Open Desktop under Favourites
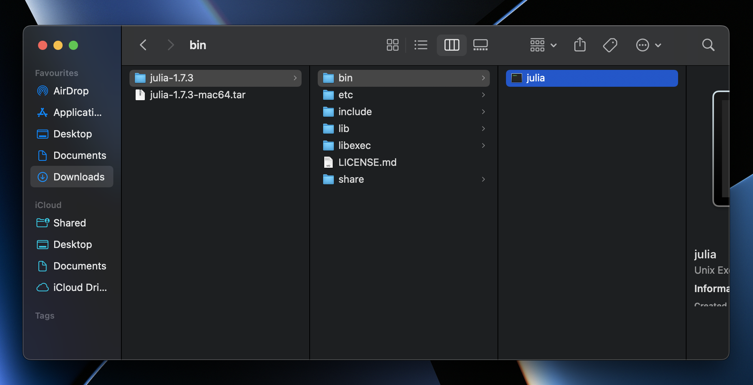 (x=71, y=134)
